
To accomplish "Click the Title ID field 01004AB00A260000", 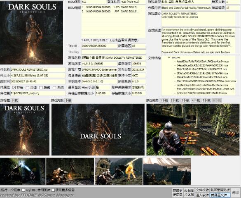I will [99, 46].
